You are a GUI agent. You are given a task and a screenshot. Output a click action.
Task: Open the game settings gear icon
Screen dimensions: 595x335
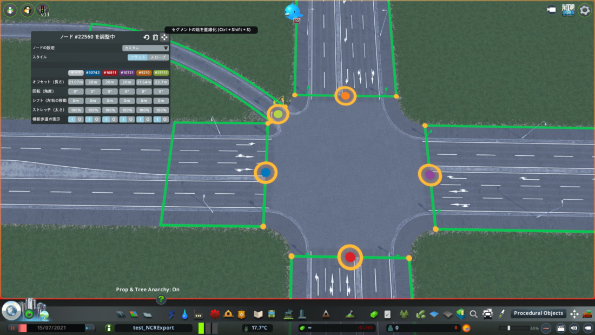pos(586,9)
